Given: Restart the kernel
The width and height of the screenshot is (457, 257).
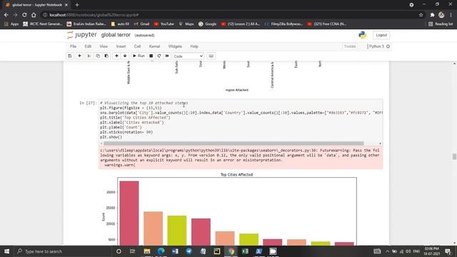Looking at the screenshot, I should tap(159, 56).
